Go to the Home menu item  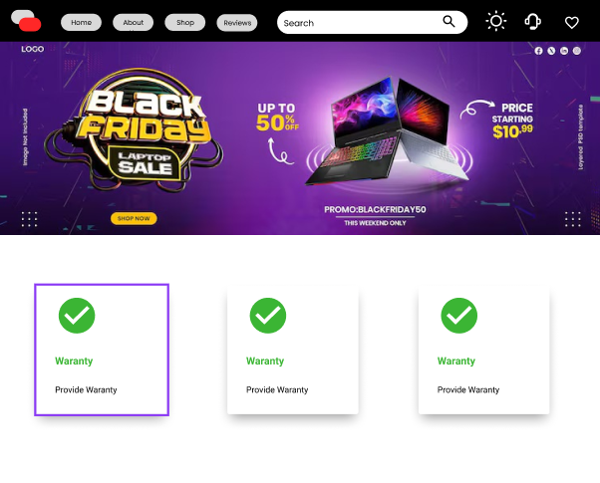point(82,22)
